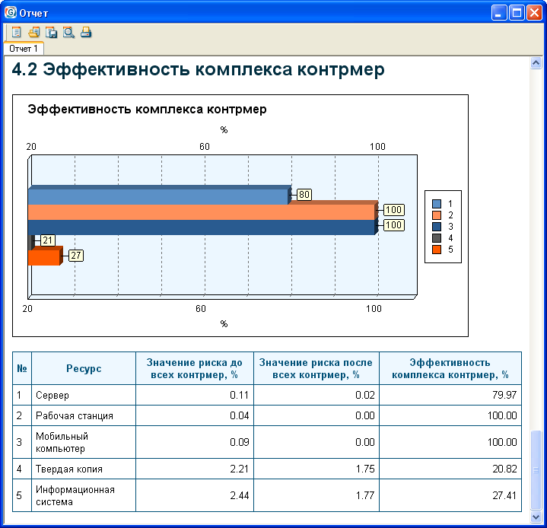The image size is (547, 528).
Task: Click the value 0.02
Action: [365, 395]
